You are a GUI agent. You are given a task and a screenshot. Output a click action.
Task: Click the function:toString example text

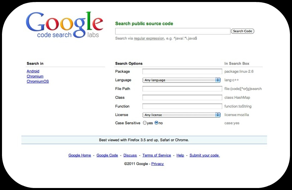[238, 106]
